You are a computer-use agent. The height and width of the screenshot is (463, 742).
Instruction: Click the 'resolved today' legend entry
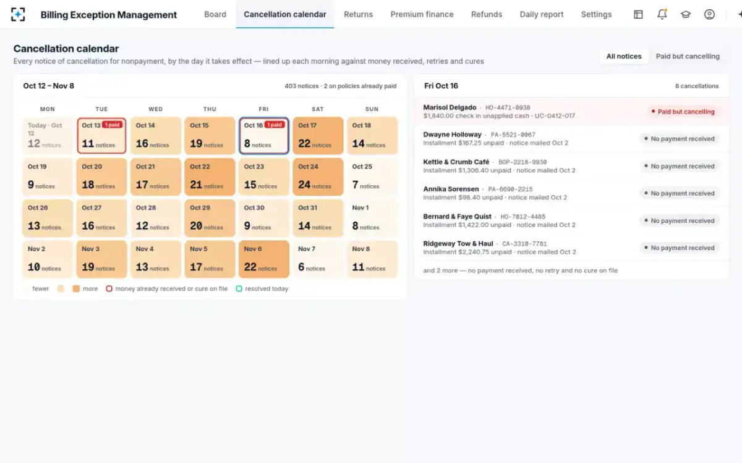point(262,288)
